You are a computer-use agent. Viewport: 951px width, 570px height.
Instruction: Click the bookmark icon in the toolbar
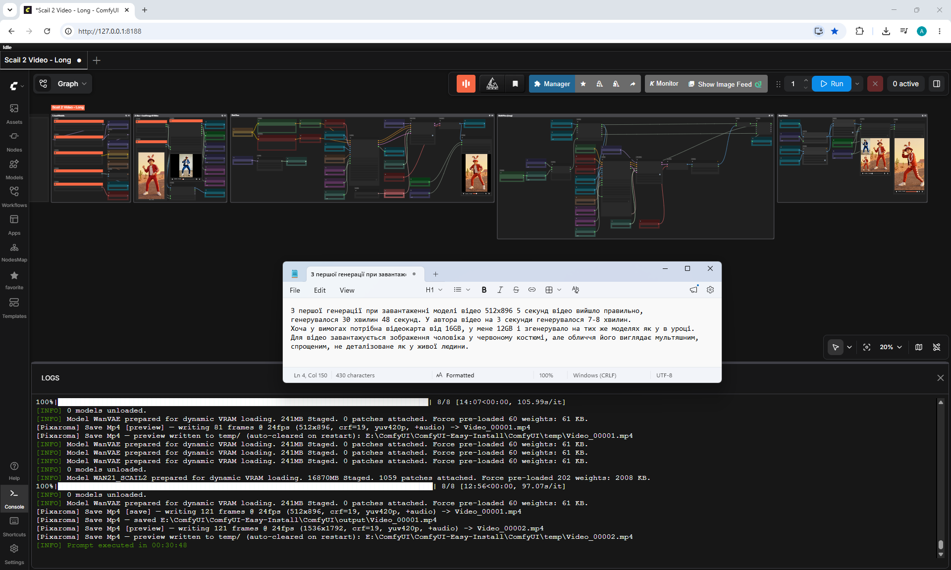tap(515, 84)
